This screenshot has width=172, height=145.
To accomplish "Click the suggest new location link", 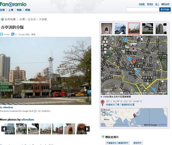I will [120, 105].
